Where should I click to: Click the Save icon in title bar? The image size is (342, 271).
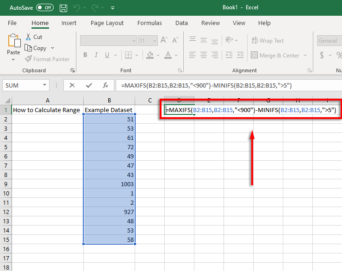click(x=63, y=8)
